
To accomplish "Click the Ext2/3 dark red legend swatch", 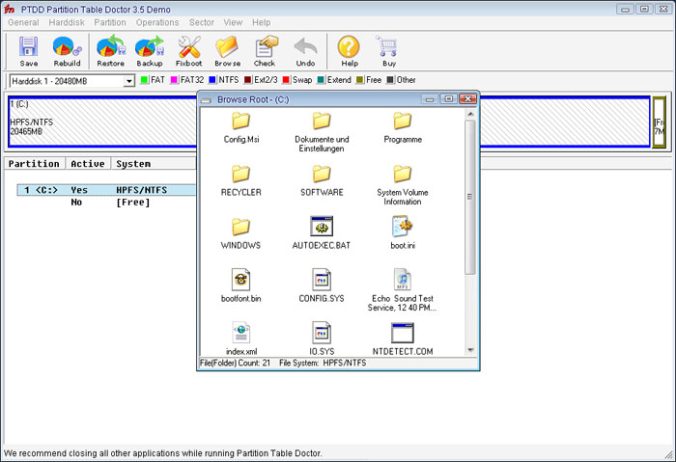I will [248, 80].
